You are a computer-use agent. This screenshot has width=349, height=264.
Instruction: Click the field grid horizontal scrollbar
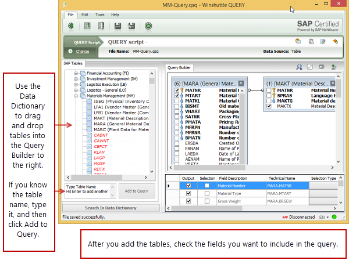[206, 208]
